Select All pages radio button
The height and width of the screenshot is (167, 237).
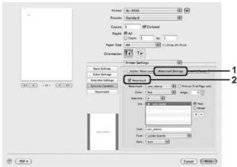click(x=126, y=33)
